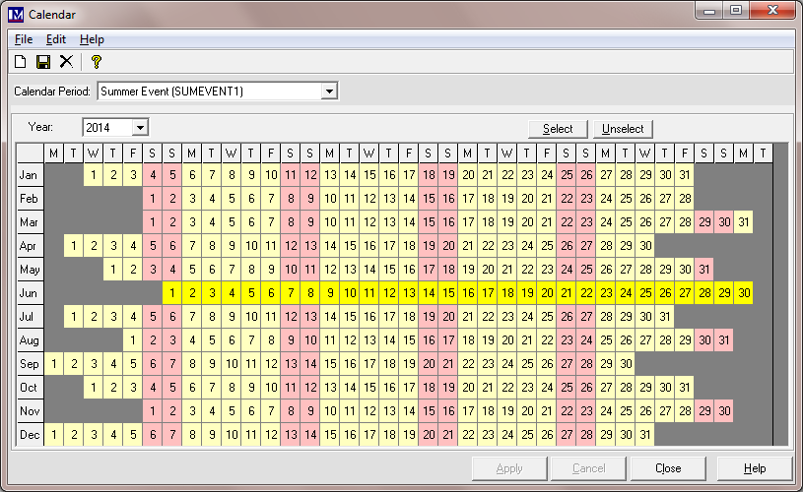Click October 13 cell
This screenshot has height=492, width=803.
coord(330,387)
